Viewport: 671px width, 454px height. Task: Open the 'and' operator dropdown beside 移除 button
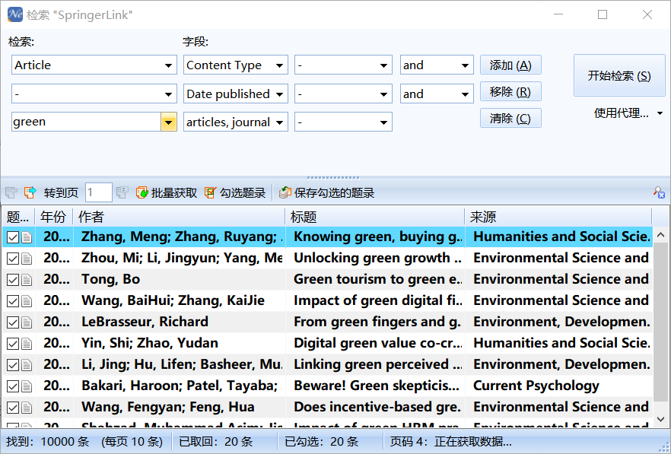[465, 94]
